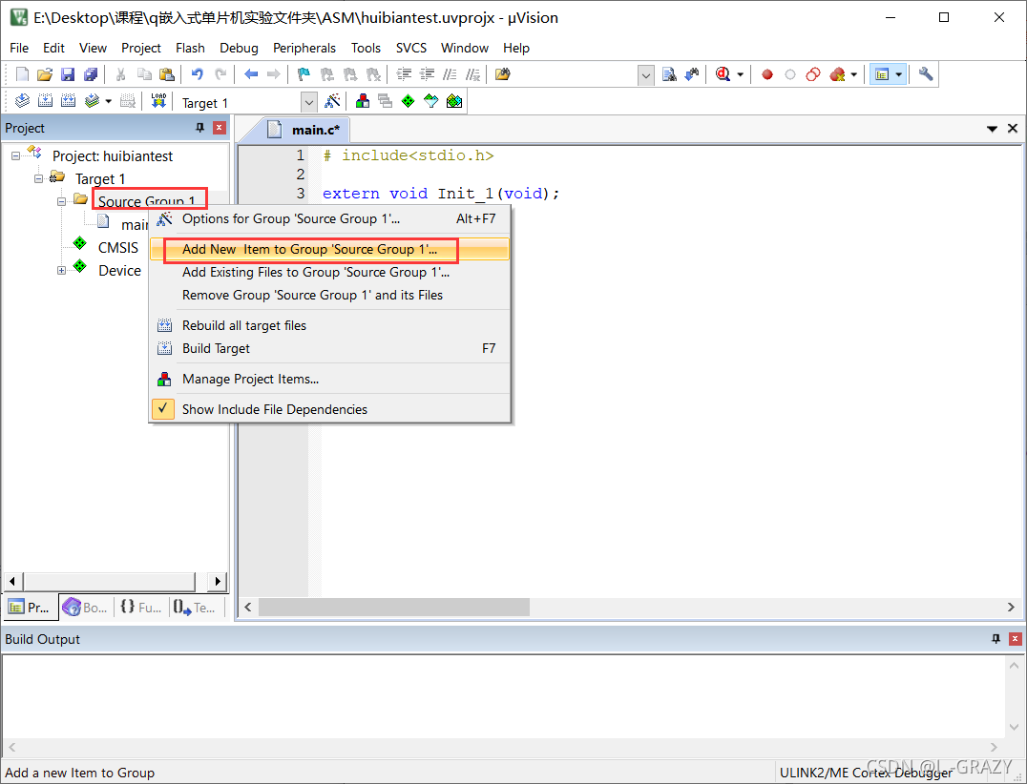Click the Incremental Find binoculars icon
The height and width of the screenshot is (784, 1027).
(692, 74)
